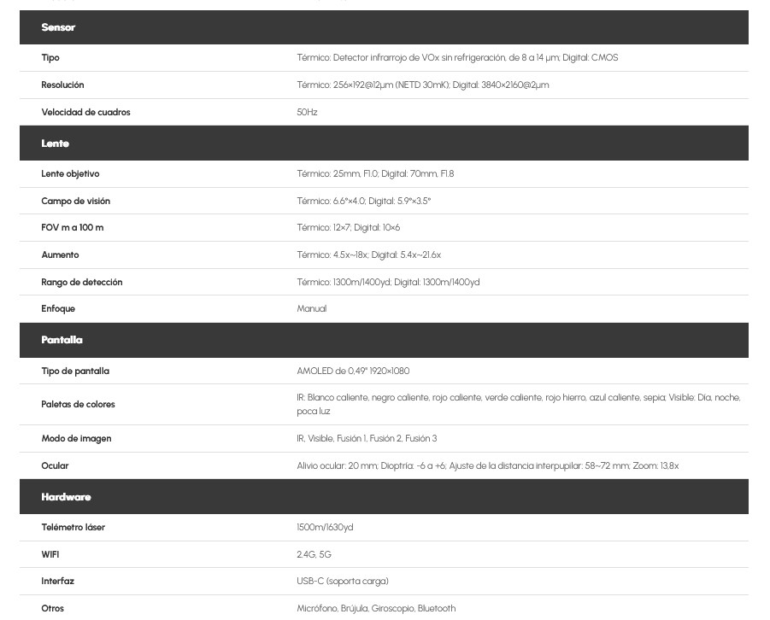Click the Sensor section header
The height and width of the screenshot is (620, 770).
(58, 27)
